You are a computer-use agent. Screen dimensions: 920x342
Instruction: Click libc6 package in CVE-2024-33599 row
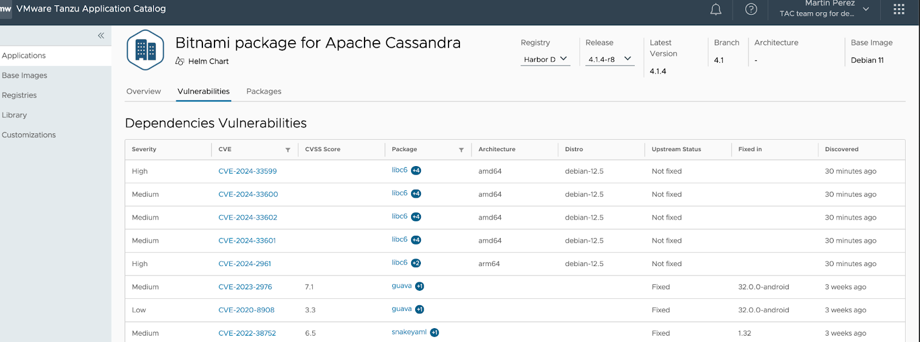(x=400, y=170)
